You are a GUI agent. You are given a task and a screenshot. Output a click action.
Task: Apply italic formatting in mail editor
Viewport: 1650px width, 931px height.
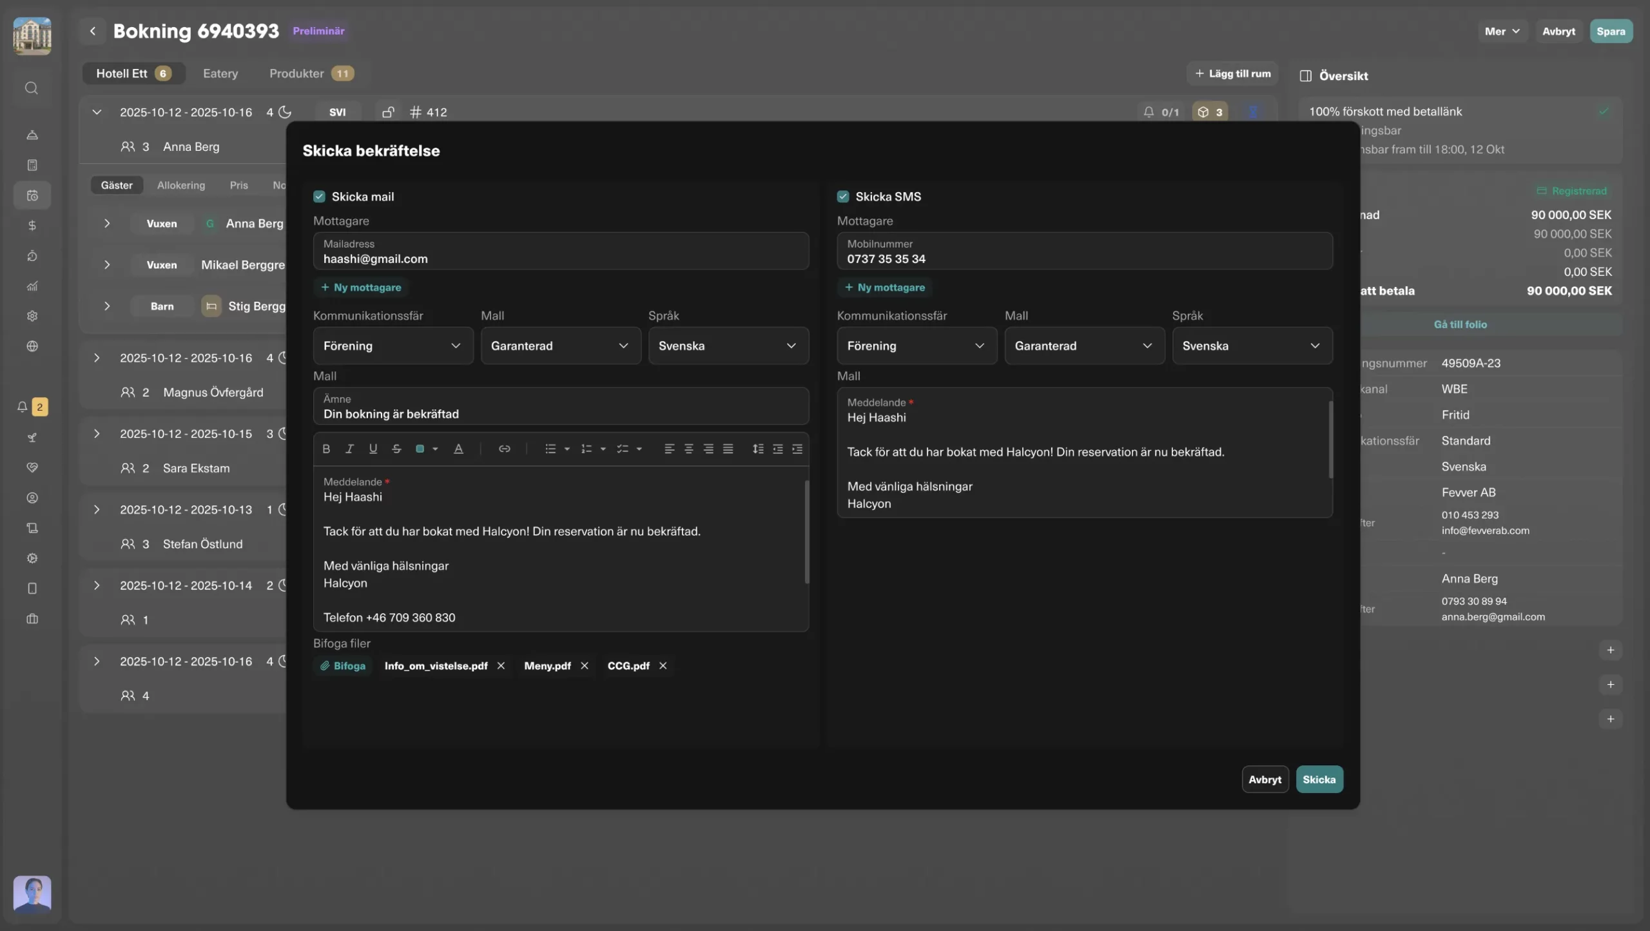pos(349,449)
